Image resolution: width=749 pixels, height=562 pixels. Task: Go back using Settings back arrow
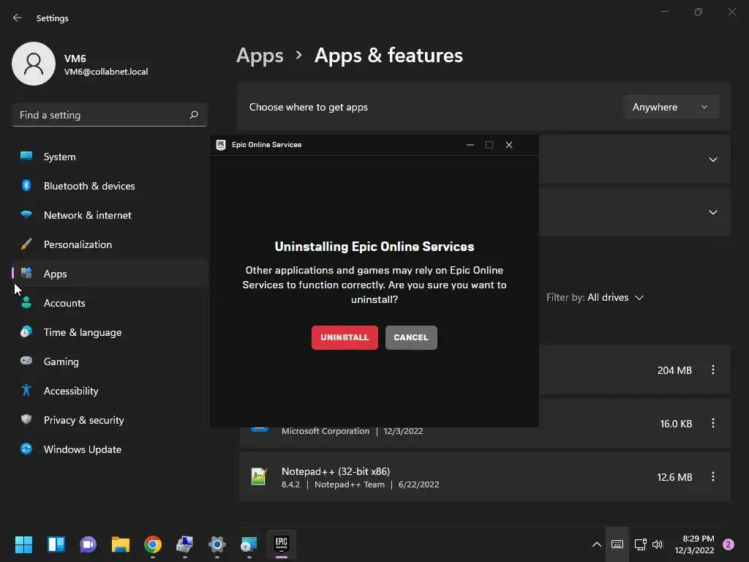click(x=18, y=18)
